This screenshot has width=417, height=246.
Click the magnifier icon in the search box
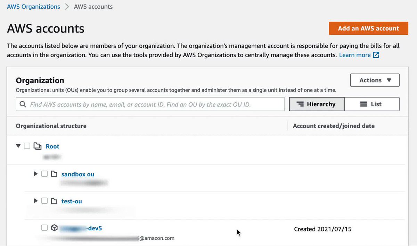tap(23, 104)
